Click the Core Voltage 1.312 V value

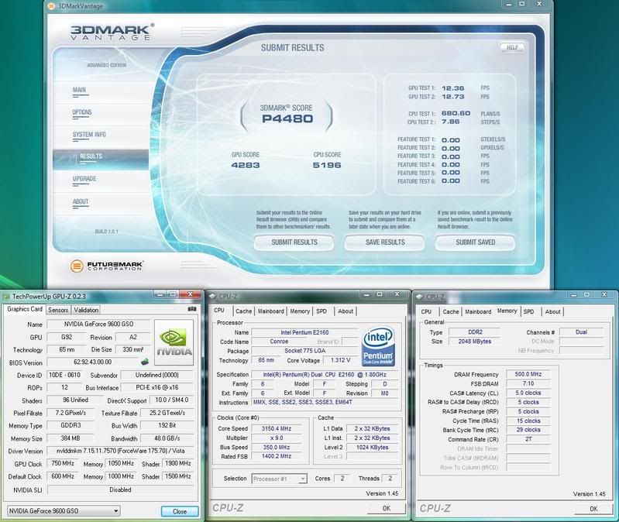pos(340,360)
